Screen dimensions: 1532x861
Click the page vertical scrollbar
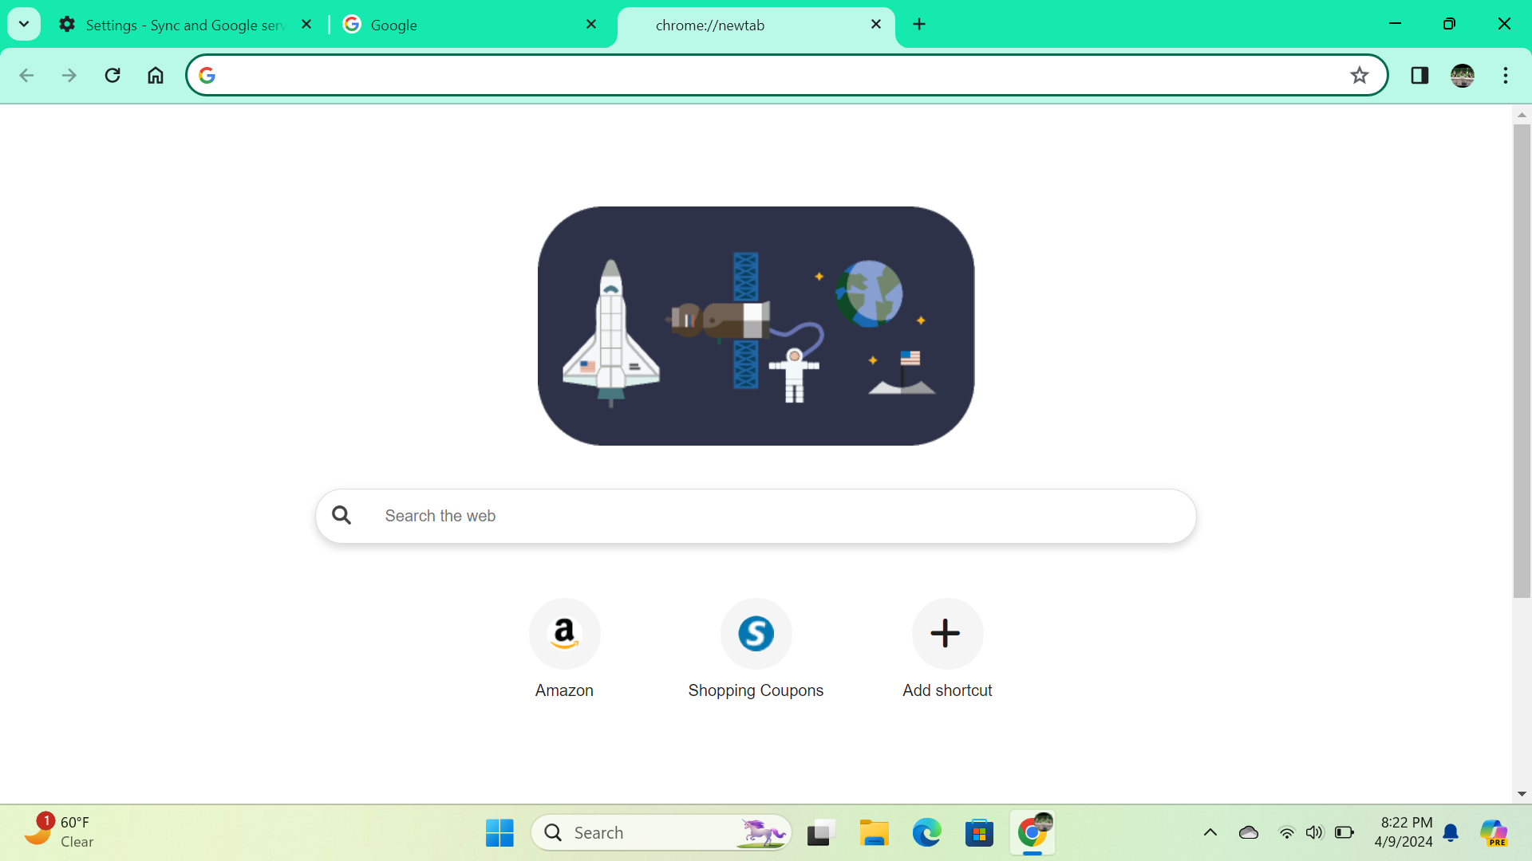[x=1522, y=359]
